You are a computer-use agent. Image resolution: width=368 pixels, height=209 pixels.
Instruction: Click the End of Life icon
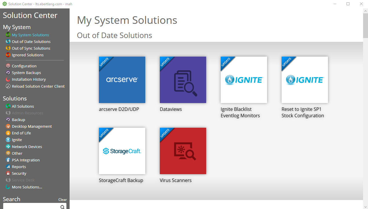pos(8,133)
